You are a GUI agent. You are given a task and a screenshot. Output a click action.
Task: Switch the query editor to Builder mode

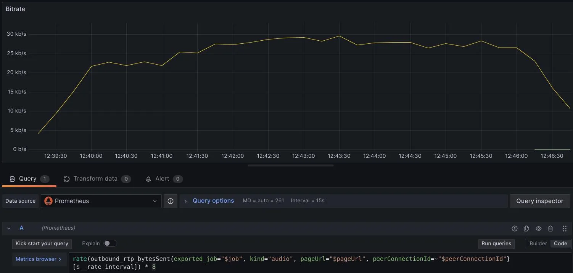coord(538,243)
